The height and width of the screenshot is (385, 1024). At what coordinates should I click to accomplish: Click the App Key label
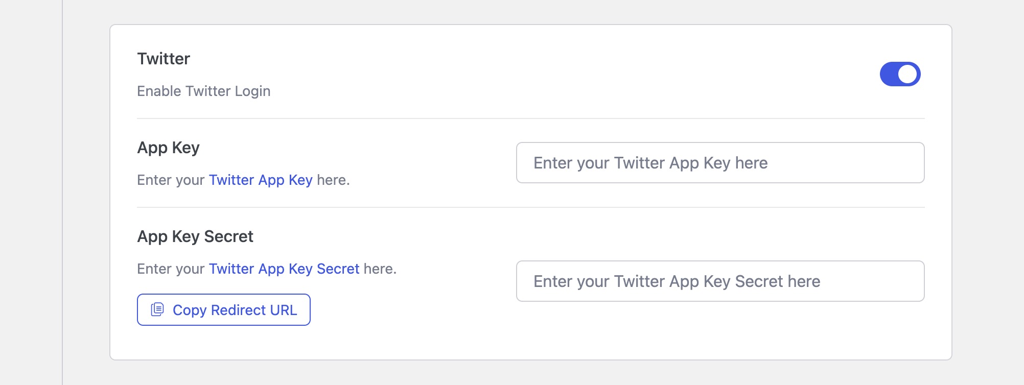click(169, 148)
